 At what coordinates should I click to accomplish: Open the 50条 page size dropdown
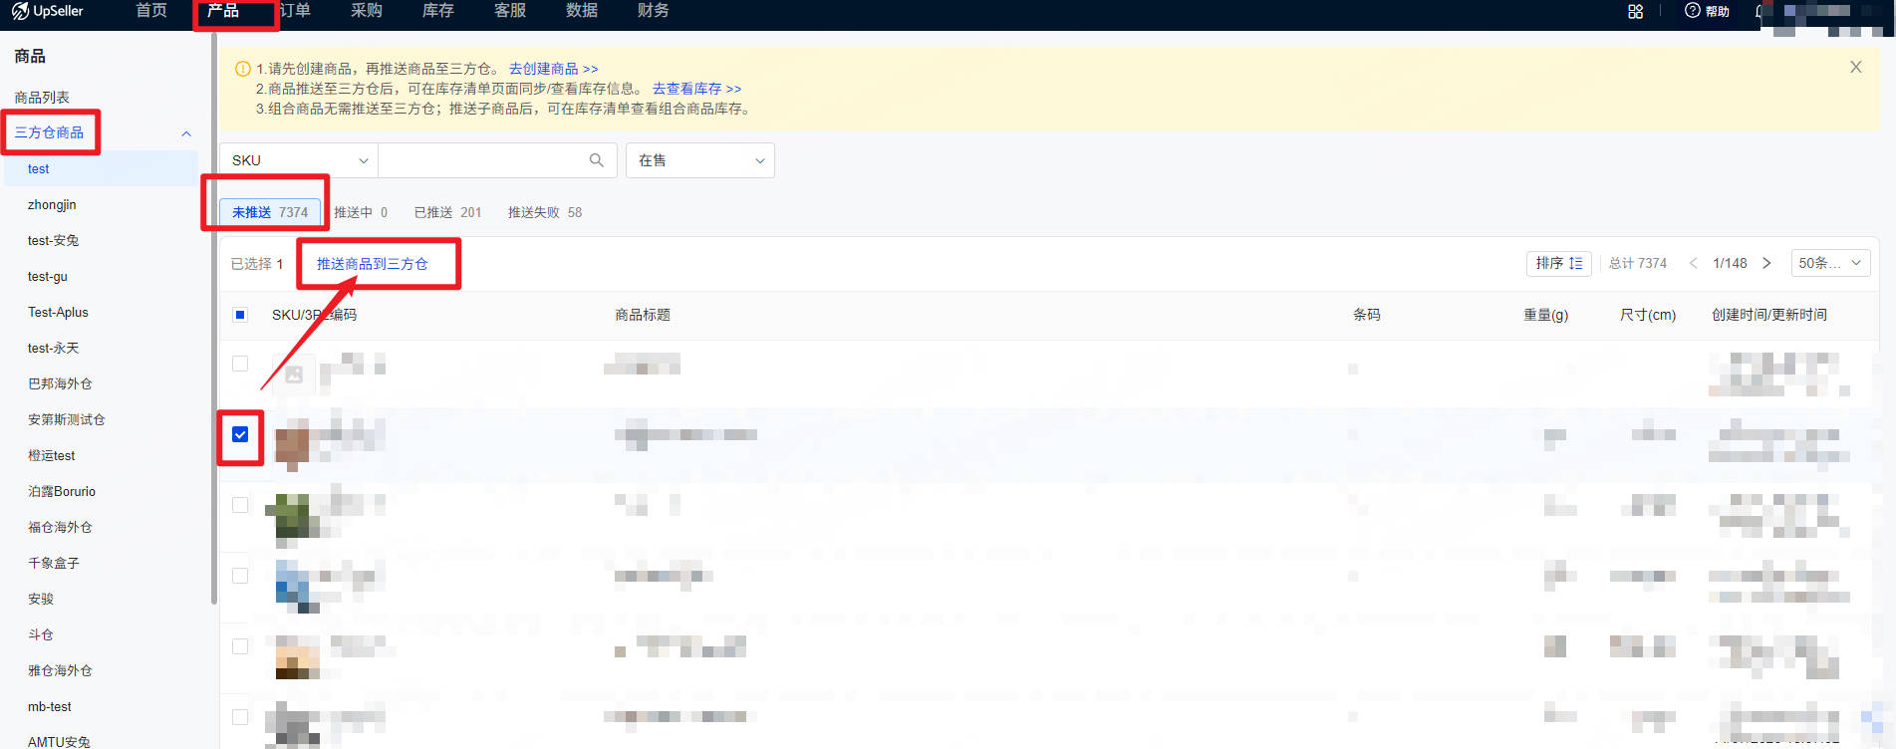(x=1830, y=263)
